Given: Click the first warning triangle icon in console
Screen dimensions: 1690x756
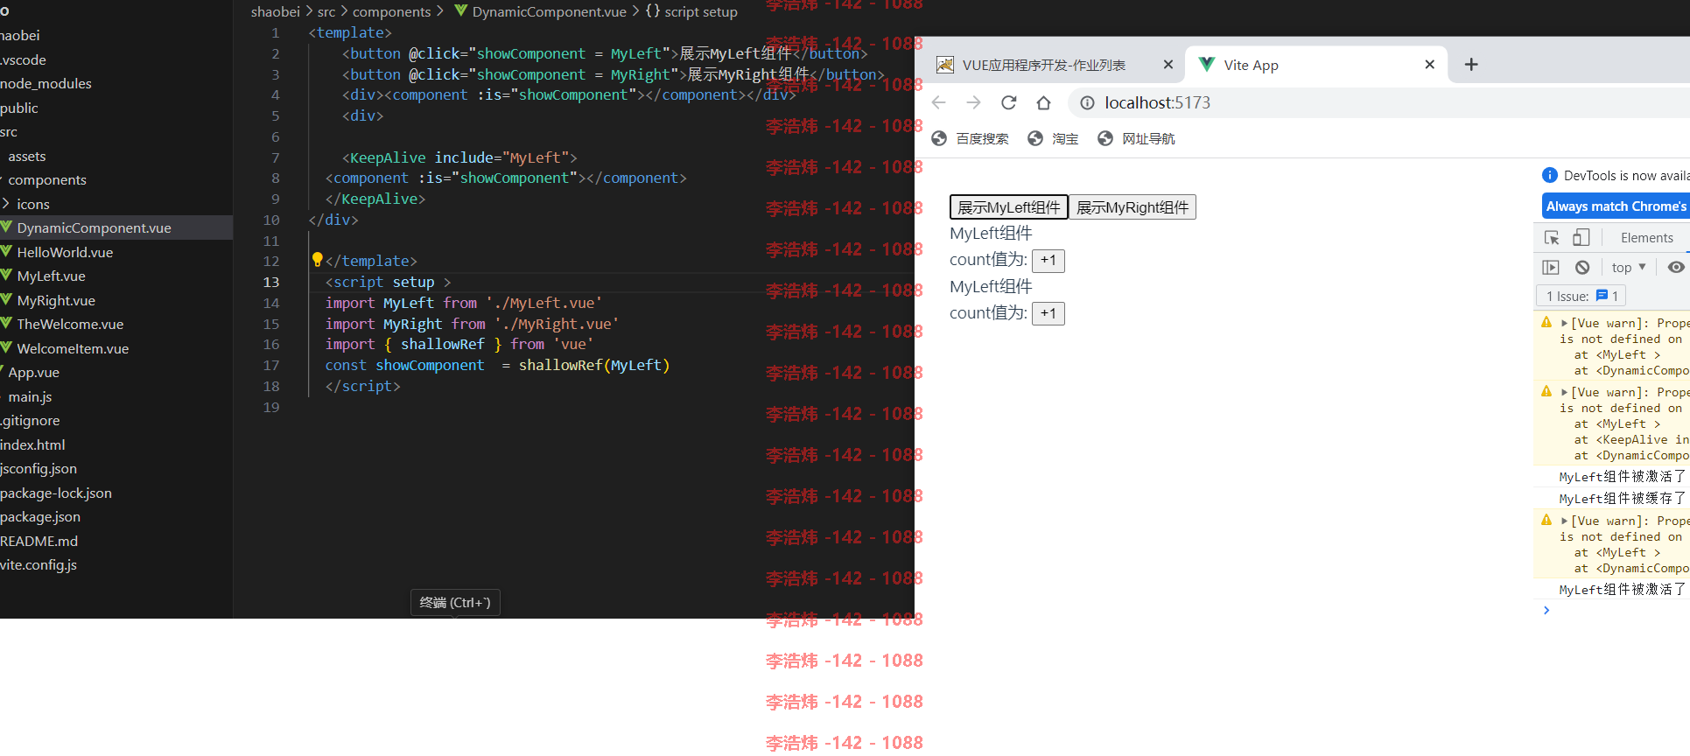Looking at the screenshot, I should coord(1546,322).
